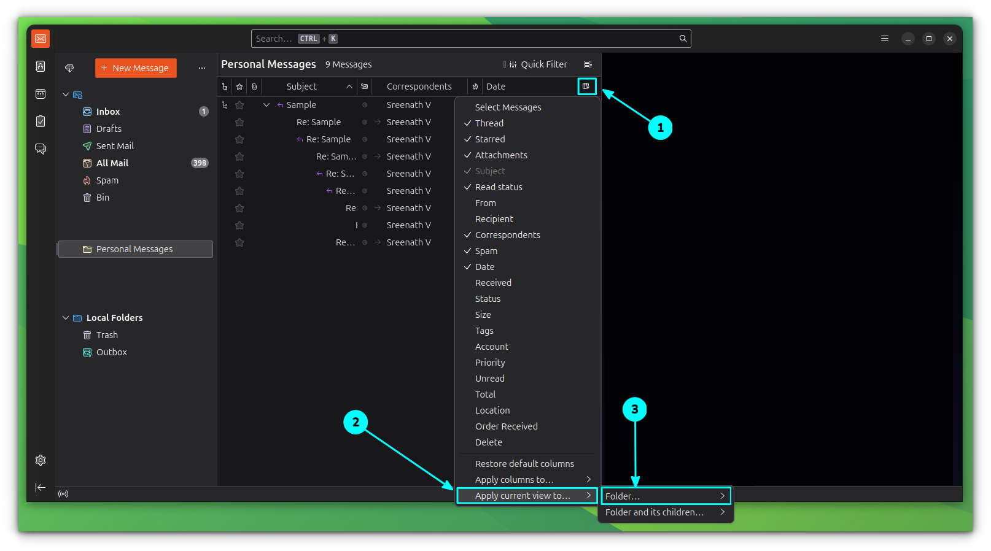Viewport: 991px width, 551px height.
Task: Open the Chat space icon
Action: point(41,148)
